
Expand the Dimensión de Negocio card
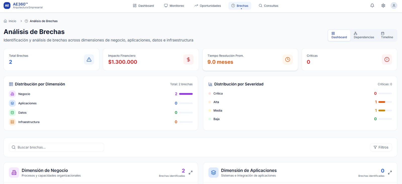pyautogui.click(x=191, y=172)
